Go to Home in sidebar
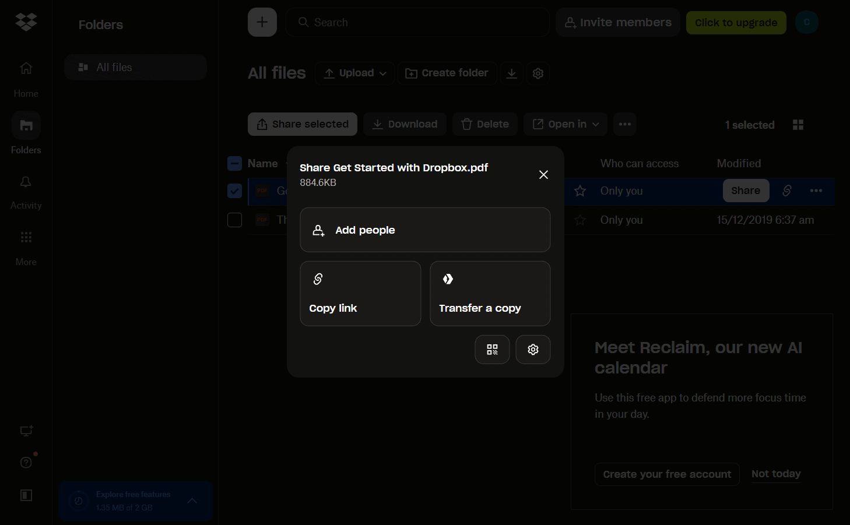850x525 pixels. click(x=26, y=77)
